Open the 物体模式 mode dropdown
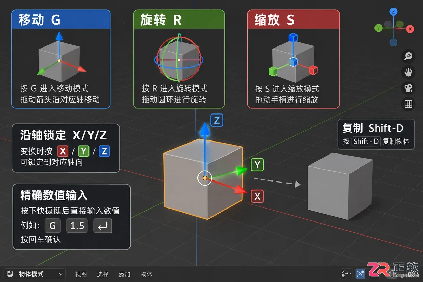423x282 pixels. (35, 274)
